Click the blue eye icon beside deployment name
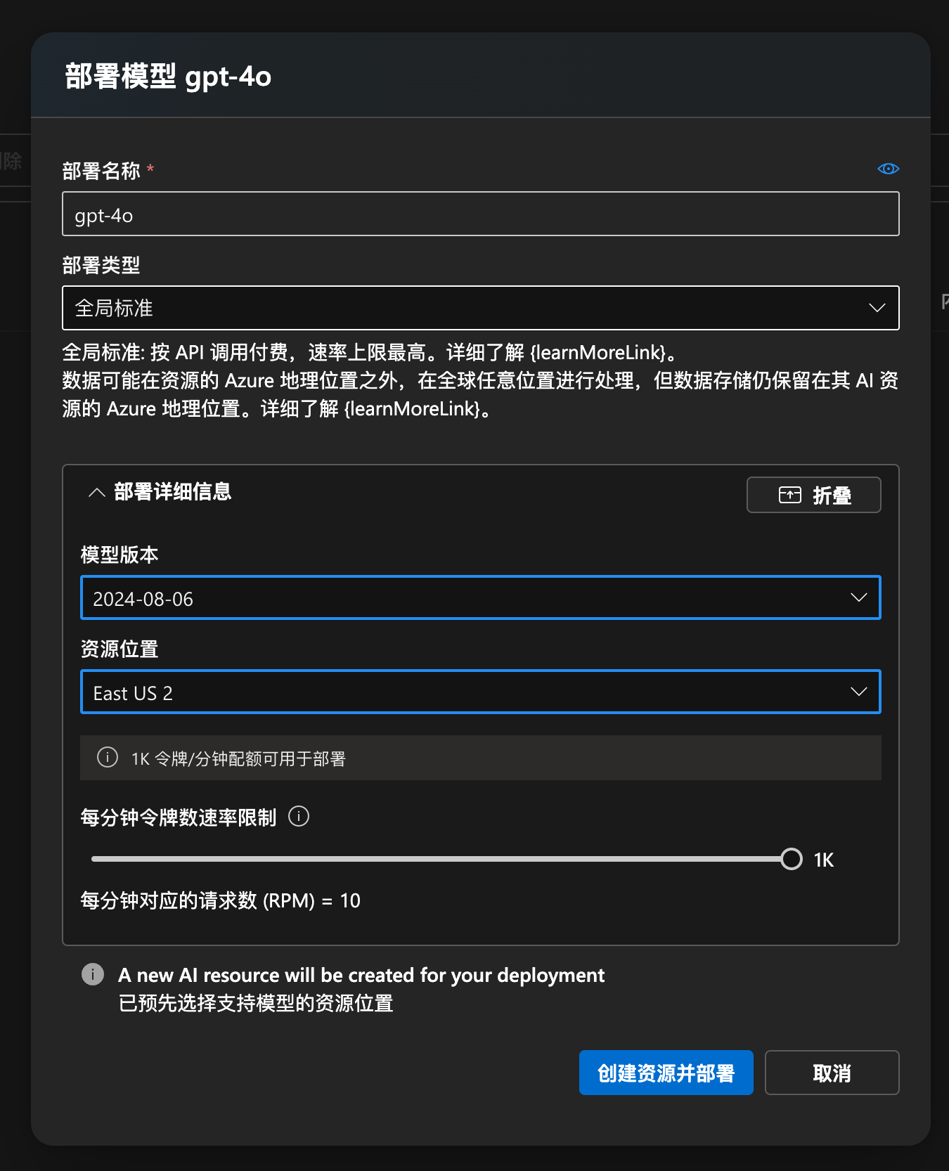The image size is (949, 1171). coord(888,169)
